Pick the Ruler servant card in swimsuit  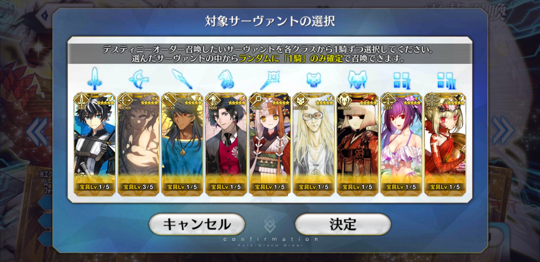[x=401, y=144]
